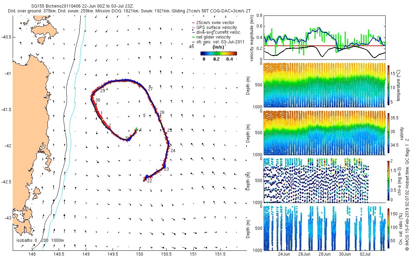
Task: Click the chl-a colorbar
Action: pyautogui.click(x=388, y=180)
